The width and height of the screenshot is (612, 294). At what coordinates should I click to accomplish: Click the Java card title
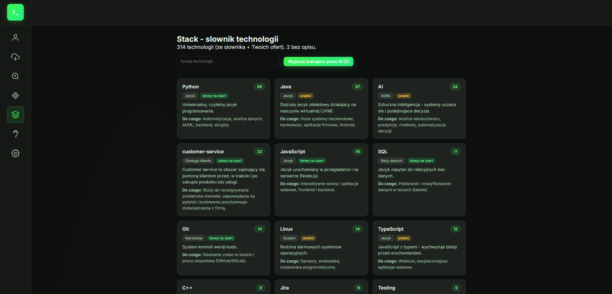(286, 87)
